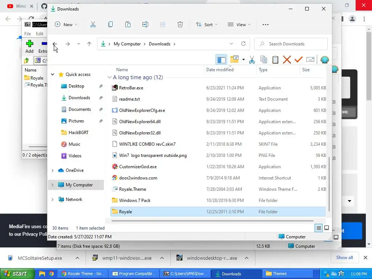The height and width of the screenshot is (279, 372).
Task: Toggle the navigation pane classic toolbar icon
Action: (x=221, y=60)
